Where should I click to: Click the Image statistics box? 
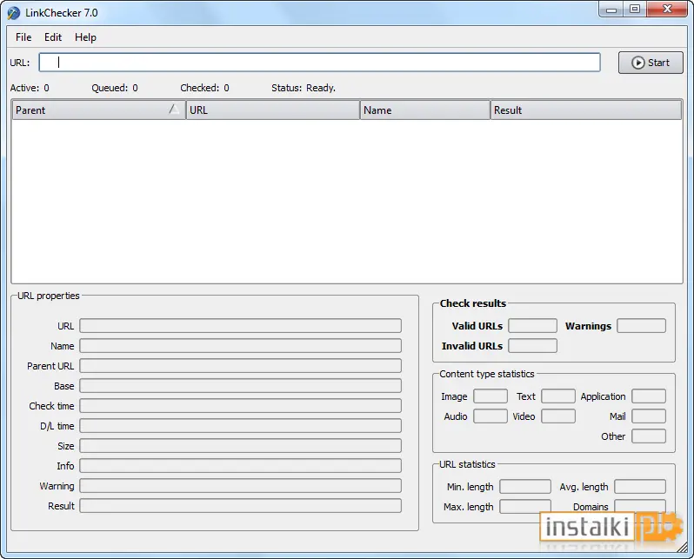pyautogui.click(x=490, y=396)
